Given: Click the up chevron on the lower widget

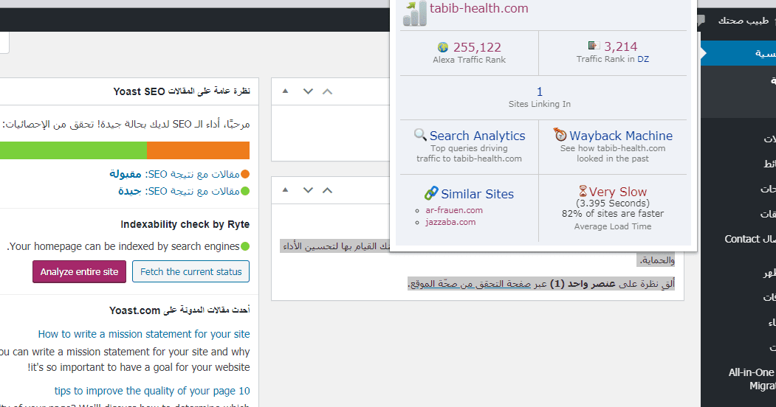Looking at the screenshot, I should [328, 191].
